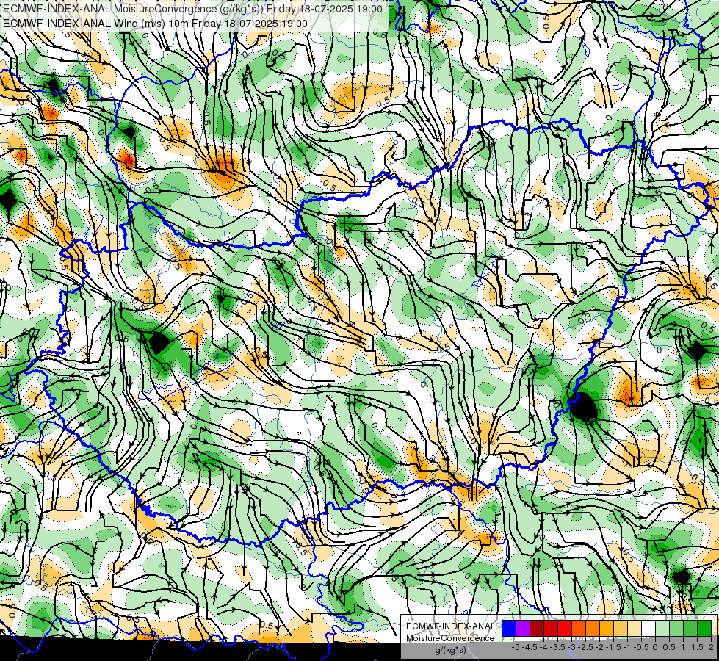719x661 pixels.
Task: Pick medium green swatch between 1 and 1.5
Action: click(690, 629)
